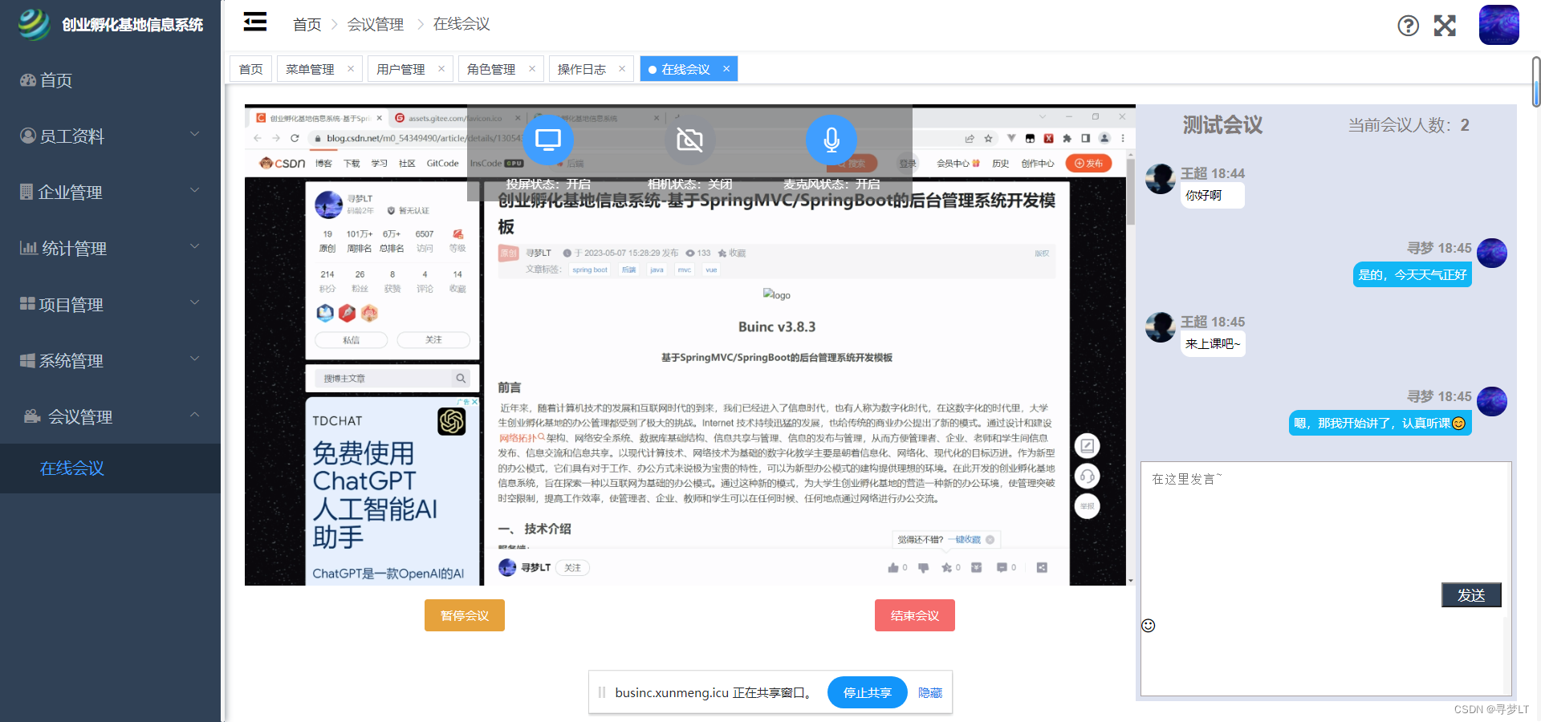Viewport: 1541px width, 722px height.
Task: Click the page vertical scrollbar on right
Action: [x=1536, y=81]
